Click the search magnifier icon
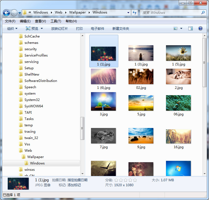 click(203, 12)
